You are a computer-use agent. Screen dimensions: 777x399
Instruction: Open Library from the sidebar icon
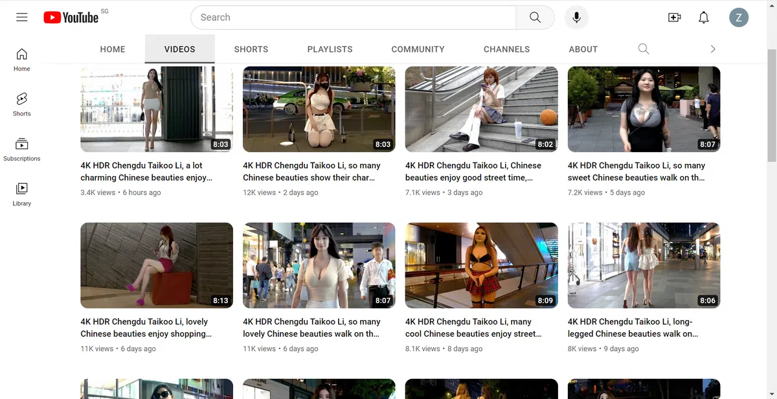coord(21,192)
